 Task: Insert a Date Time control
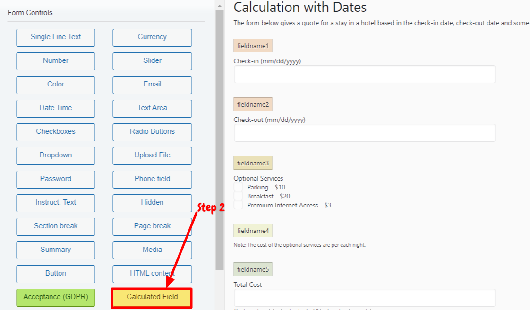pyautogui.click(x=56, y=109)
